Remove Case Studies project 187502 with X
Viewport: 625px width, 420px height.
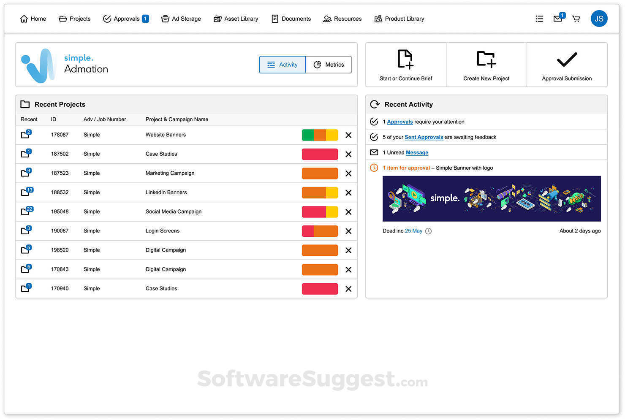(x=348, y=154)
